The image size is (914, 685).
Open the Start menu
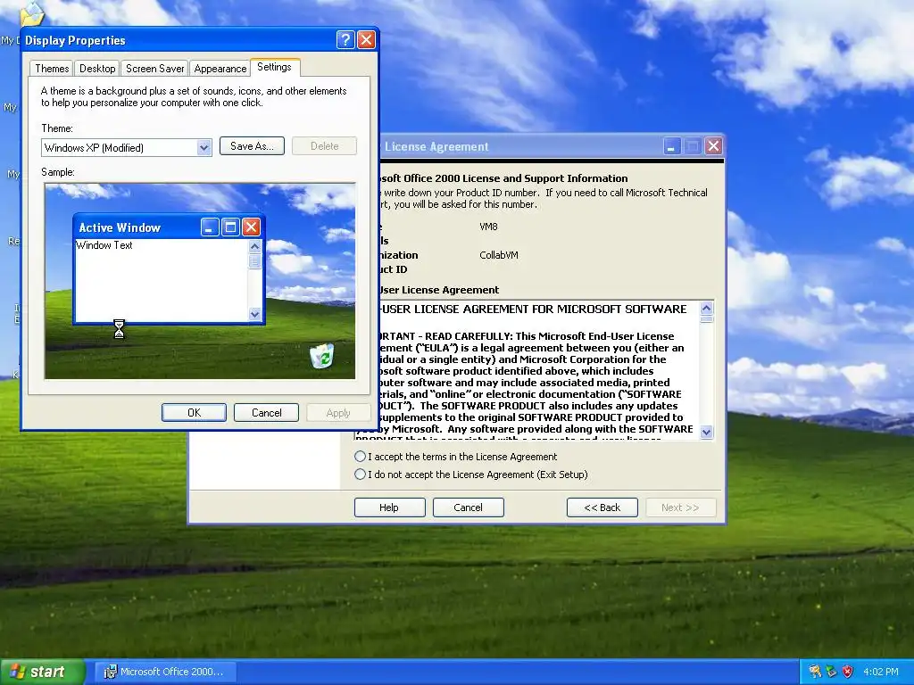[x=42, y=672]
